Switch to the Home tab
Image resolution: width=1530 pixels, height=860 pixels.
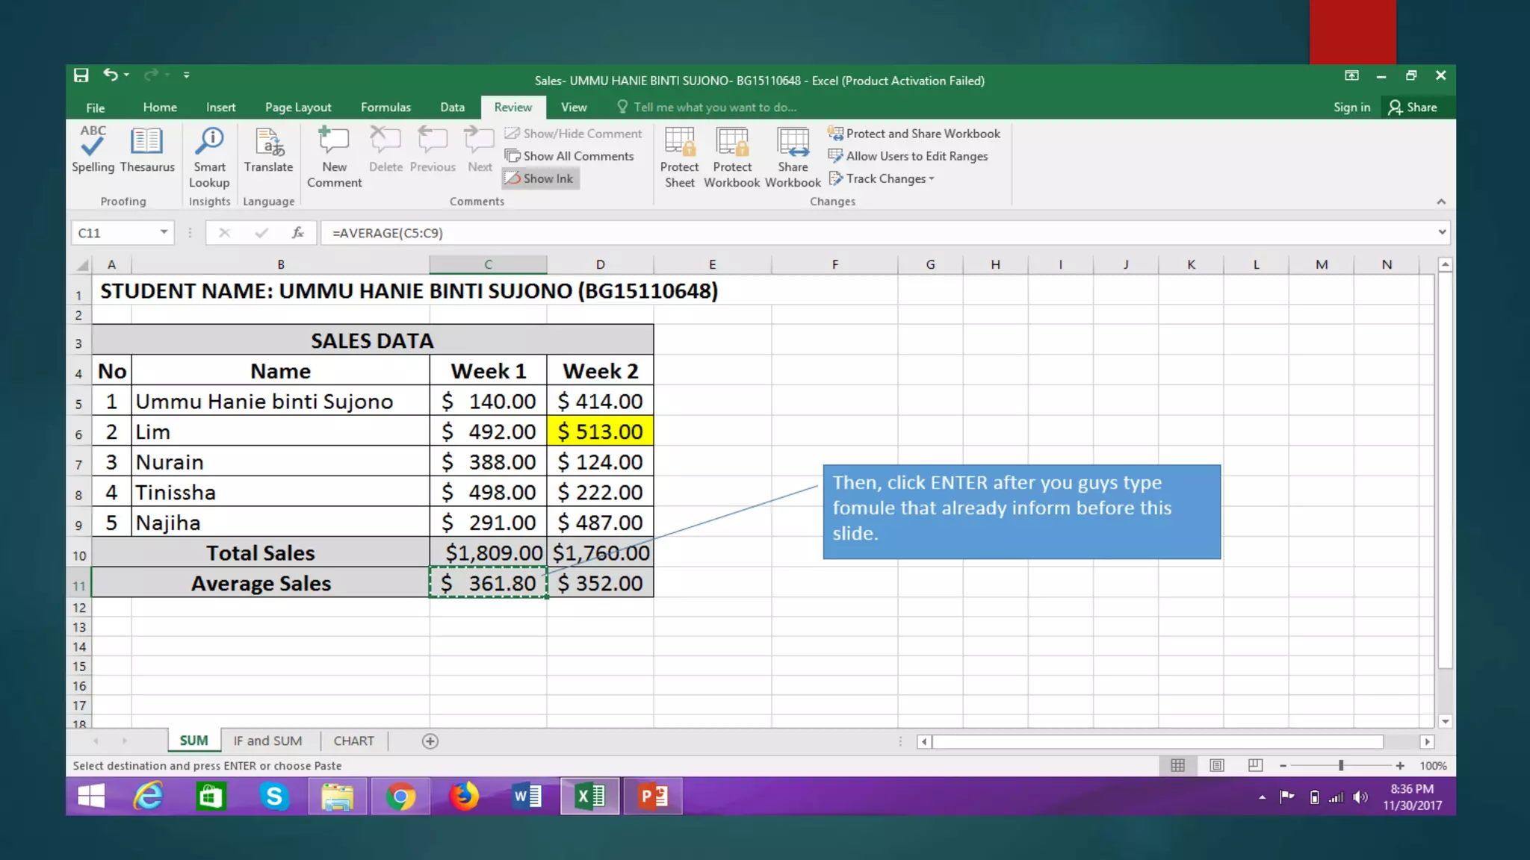pos(160,107)
